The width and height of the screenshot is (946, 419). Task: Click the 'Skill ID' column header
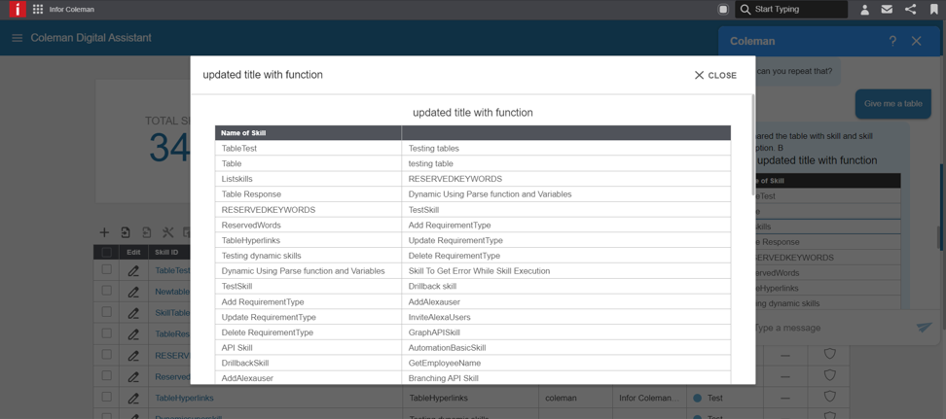[166, 252]
